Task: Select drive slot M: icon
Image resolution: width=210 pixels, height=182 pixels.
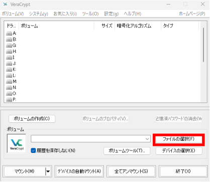Action: (x=9, y=82)
